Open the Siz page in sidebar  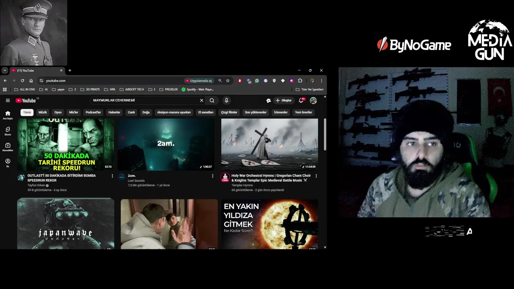click(x=8, y=163)
